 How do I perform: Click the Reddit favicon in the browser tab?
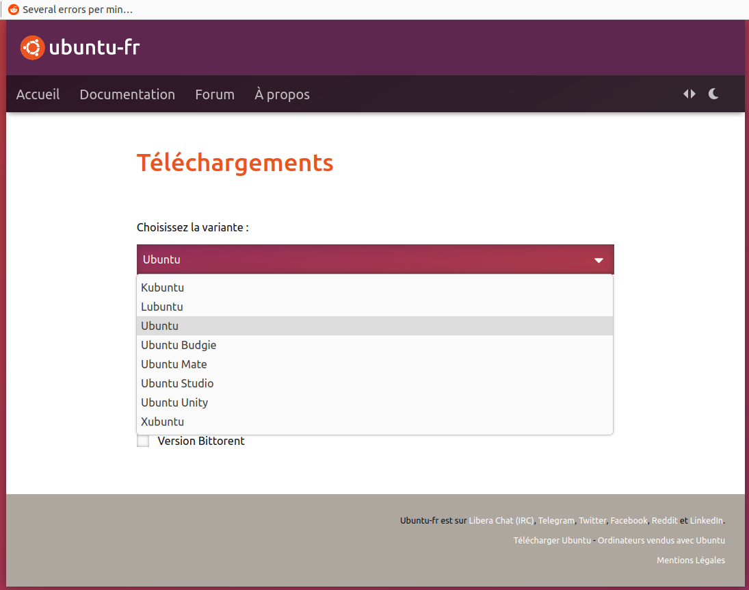[x=14, y=10]
